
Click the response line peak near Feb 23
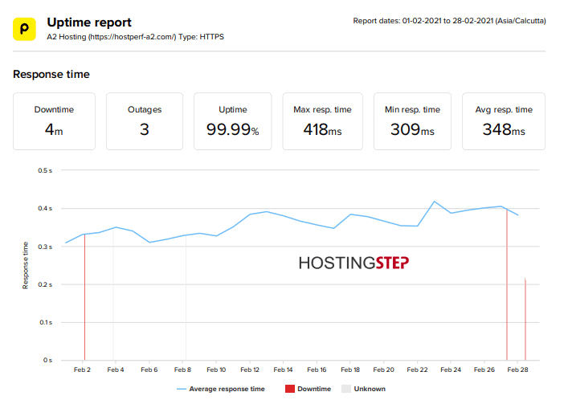coord(435,202)
